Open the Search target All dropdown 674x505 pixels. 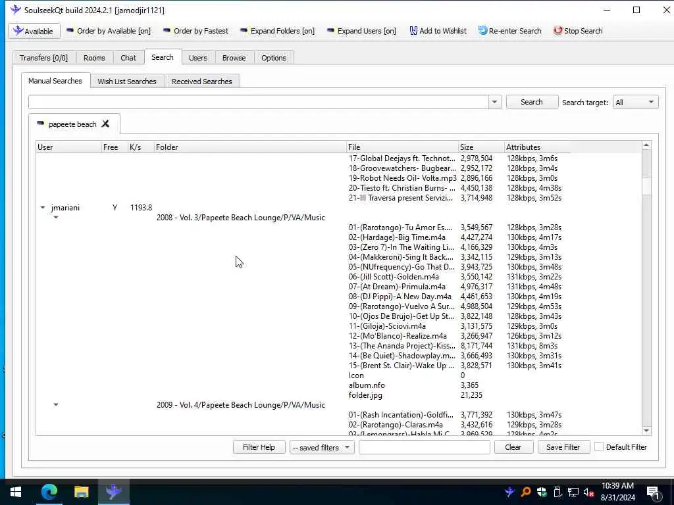pos(635,102)
